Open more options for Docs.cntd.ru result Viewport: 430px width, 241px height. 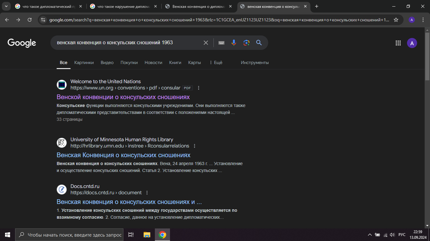147,193
